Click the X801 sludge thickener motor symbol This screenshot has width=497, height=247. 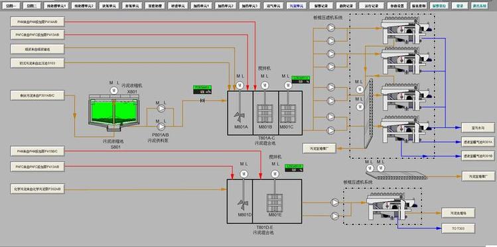(x=113, y=91)
